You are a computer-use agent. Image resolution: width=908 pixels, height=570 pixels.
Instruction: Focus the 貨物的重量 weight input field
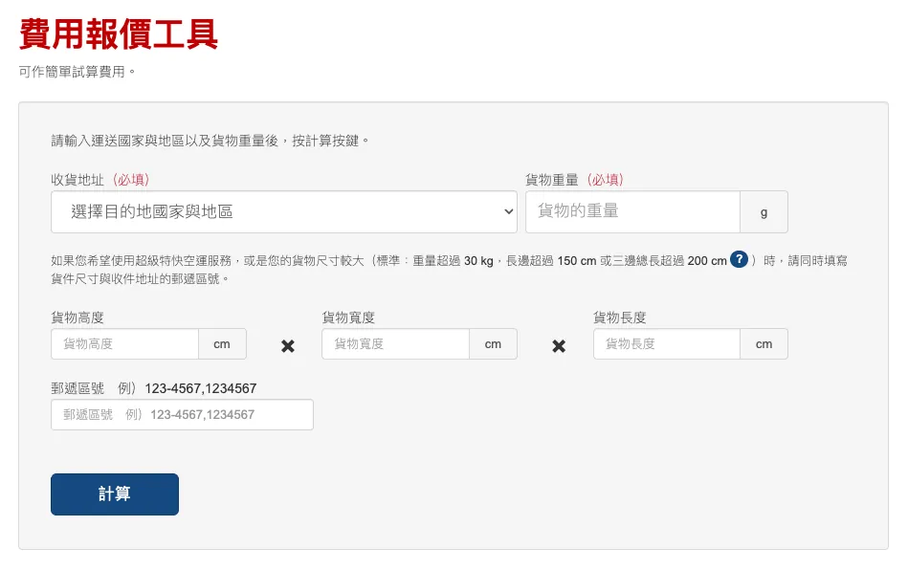click(x=632, y=212)
